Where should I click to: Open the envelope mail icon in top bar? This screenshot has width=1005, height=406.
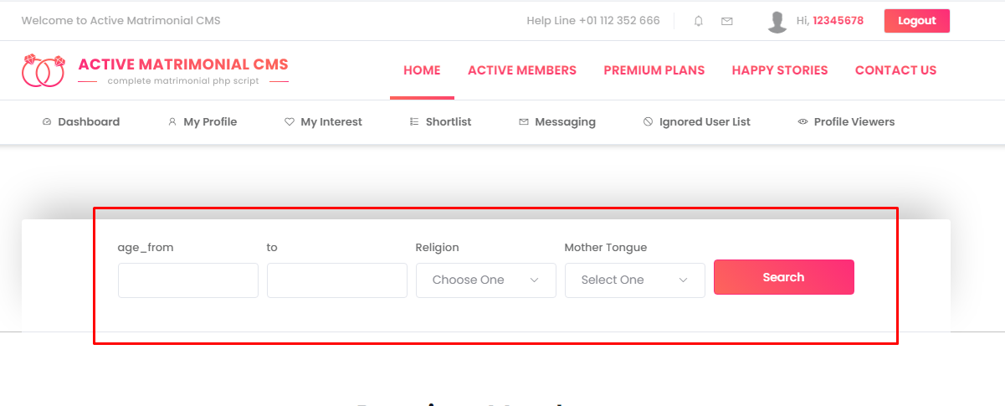click(727, 21)
